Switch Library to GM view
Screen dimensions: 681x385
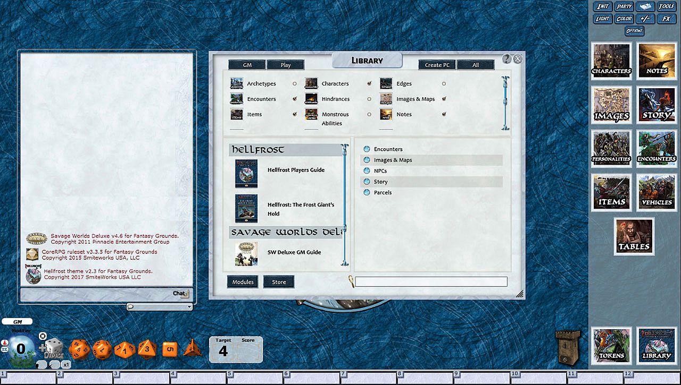click(247, 65)
